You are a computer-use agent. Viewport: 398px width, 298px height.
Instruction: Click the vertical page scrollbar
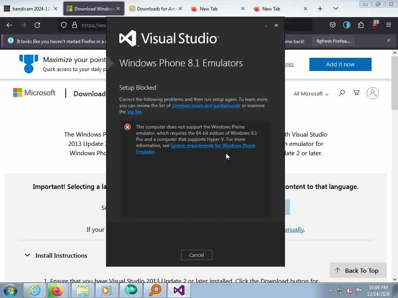pos(395,84)
